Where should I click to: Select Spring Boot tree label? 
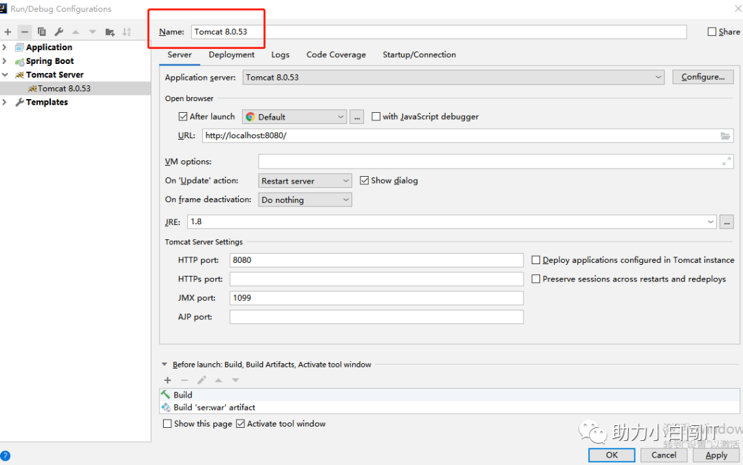pos(50,61)
